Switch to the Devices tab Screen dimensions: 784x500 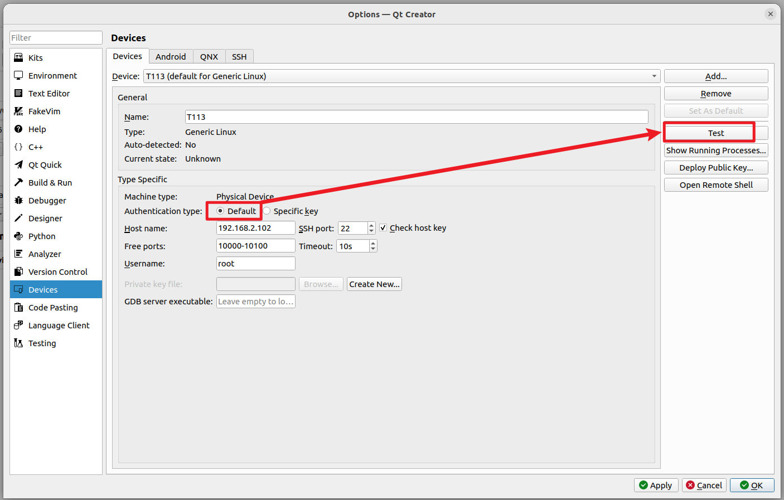coord(128,56)
